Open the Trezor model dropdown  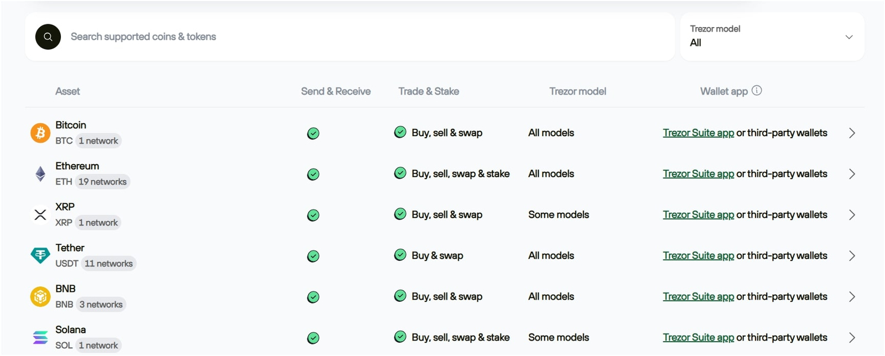772,36
